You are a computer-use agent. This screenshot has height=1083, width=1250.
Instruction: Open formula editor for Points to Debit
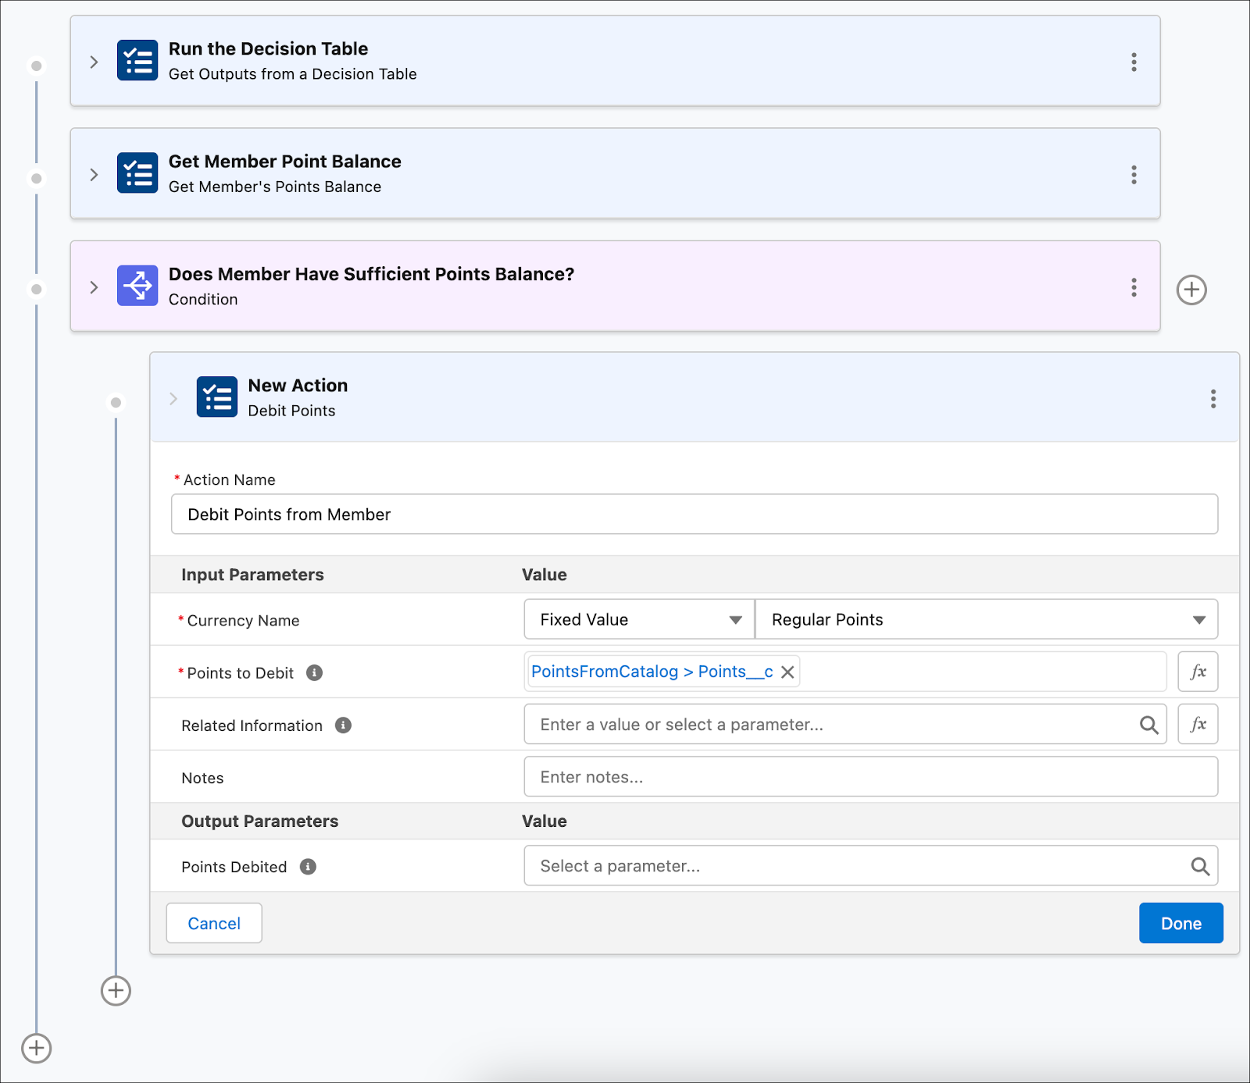tap(1198, 672)
